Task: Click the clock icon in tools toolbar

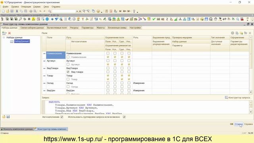Action: (x=74, y=19)
